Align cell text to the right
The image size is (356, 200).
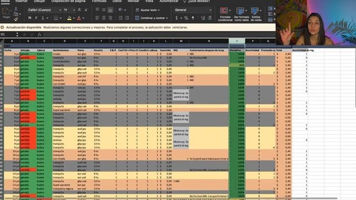[110, 18]
